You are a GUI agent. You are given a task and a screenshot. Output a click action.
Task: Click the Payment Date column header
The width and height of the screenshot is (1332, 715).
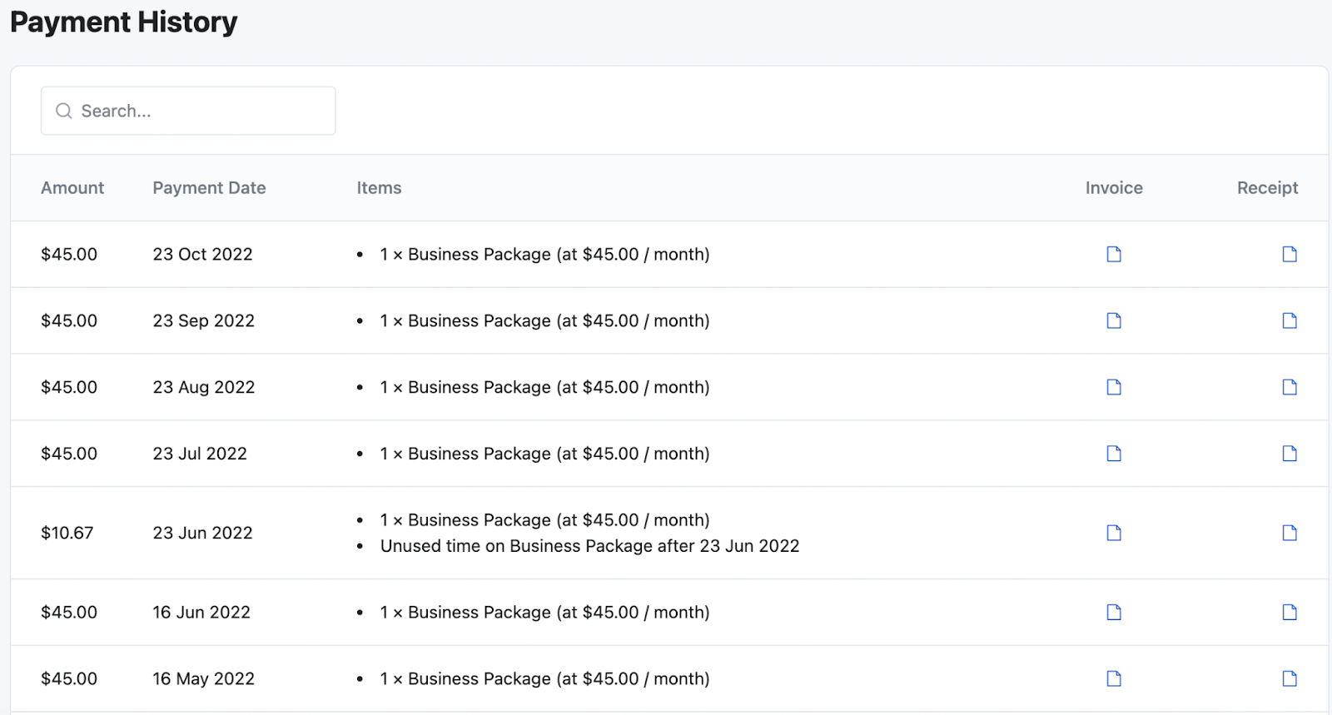209,188
